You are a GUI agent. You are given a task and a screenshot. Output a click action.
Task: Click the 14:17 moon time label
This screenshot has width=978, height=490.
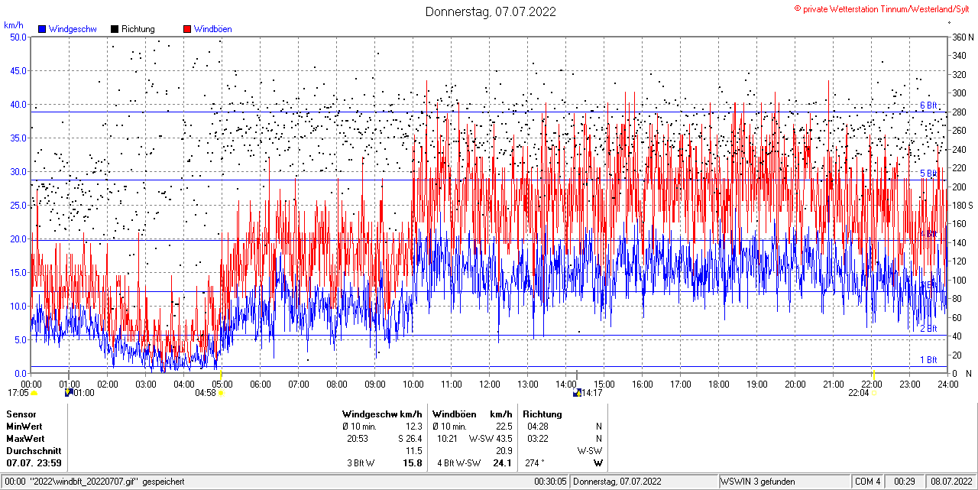click(592, 393)
